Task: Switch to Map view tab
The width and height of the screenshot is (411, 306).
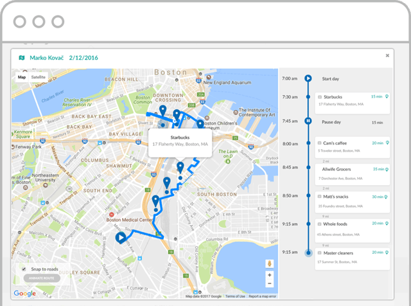Action: (x=22, y=77)
